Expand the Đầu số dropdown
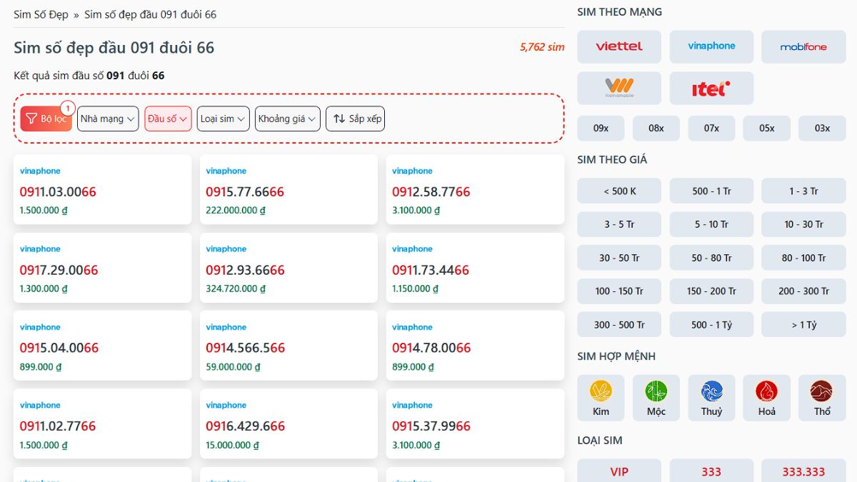 point(168,119)
